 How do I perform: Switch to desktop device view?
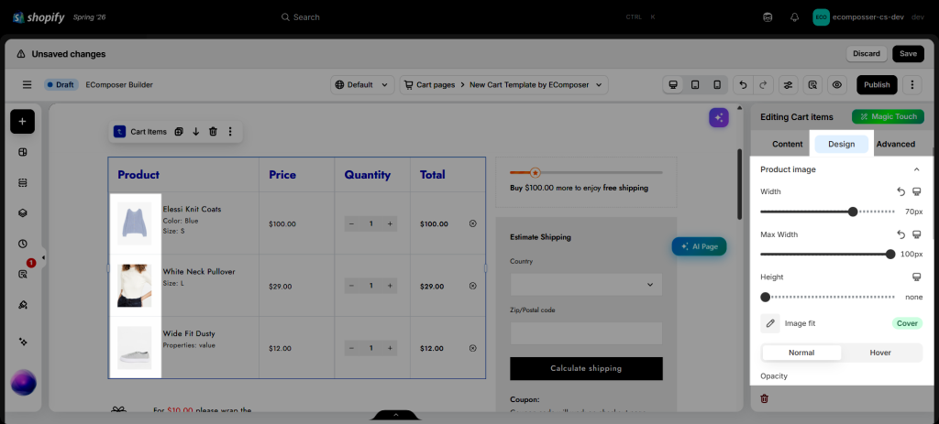click(673, 85)
